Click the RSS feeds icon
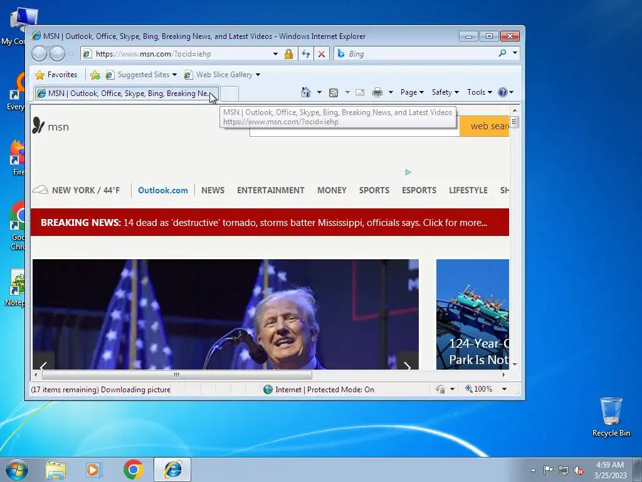Viewport: 642px width, 482px height. pyautogui.click(x=334, y=93)
